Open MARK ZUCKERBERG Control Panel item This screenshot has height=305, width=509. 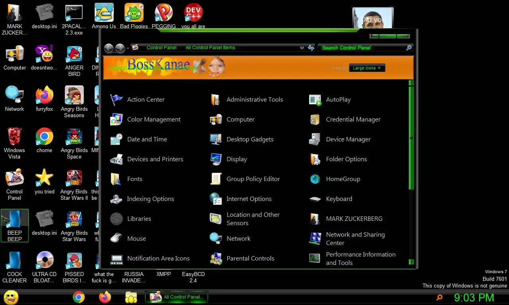[x=346, y=218]
